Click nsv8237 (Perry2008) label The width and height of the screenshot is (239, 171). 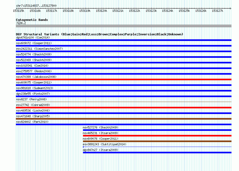click(x=31, y=99)
